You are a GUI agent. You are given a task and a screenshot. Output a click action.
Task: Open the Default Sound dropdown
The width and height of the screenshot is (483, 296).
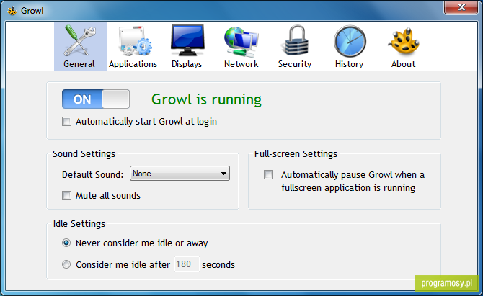pos(180,174)
